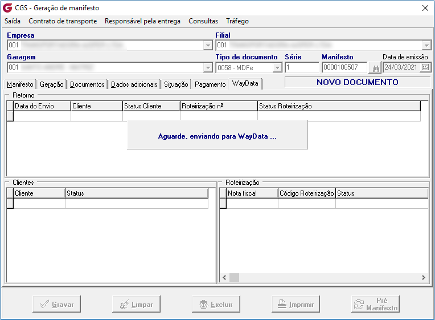Select the Roteirização grid row selector
This screenshot has height=320, width=435.
tap(223, 204)
